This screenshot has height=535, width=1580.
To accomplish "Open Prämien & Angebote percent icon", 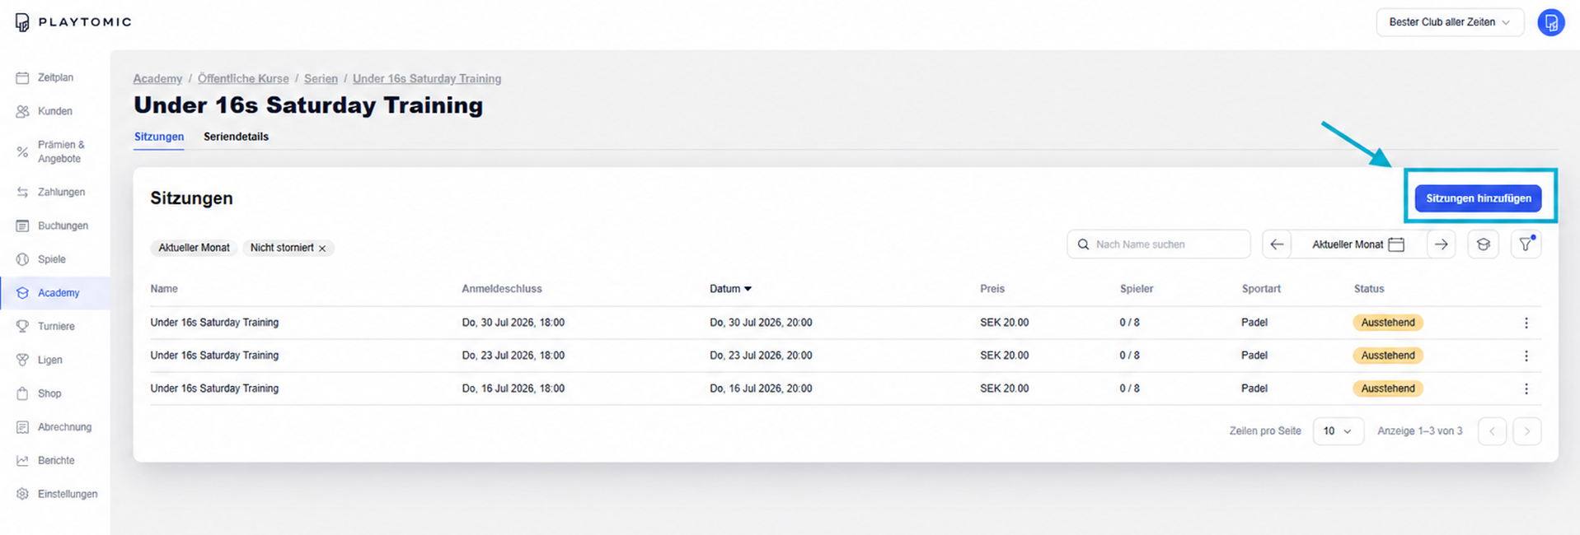I will 22,151.
